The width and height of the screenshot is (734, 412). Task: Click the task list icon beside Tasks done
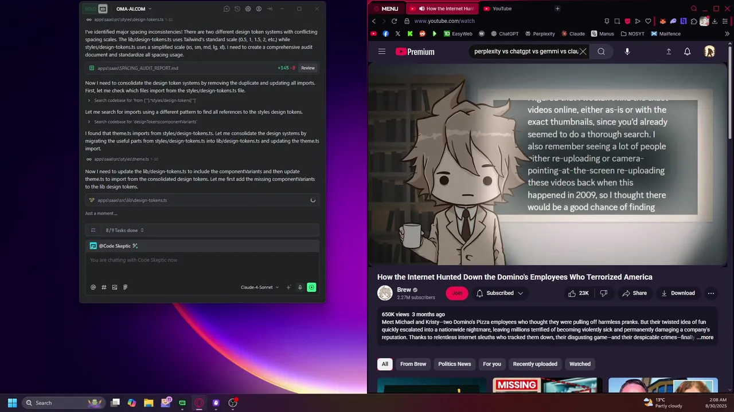[93, 230]
